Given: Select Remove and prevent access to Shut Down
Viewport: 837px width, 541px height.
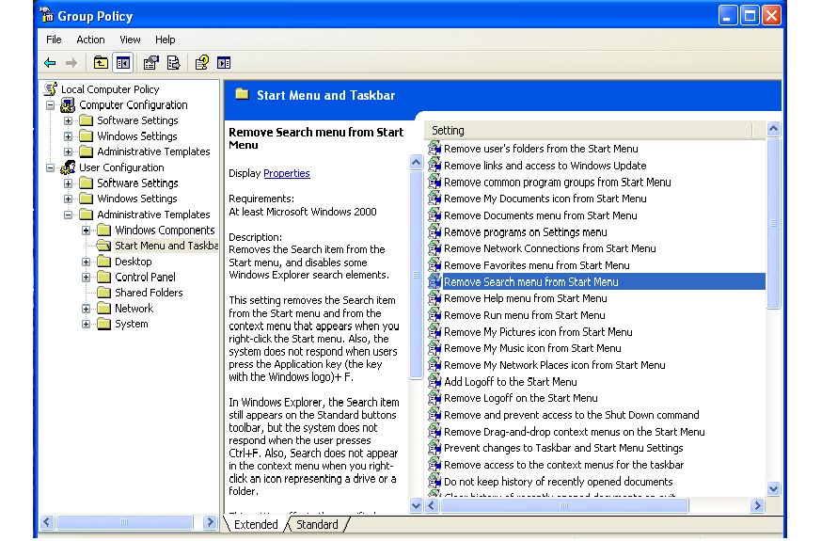Looking at the screenshot, I should pos(571,414).
